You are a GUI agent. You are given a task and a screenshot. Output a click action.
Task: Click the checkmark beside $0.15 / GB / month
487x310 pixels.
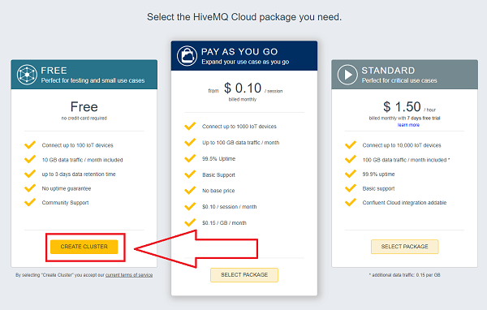pos(190,222)
